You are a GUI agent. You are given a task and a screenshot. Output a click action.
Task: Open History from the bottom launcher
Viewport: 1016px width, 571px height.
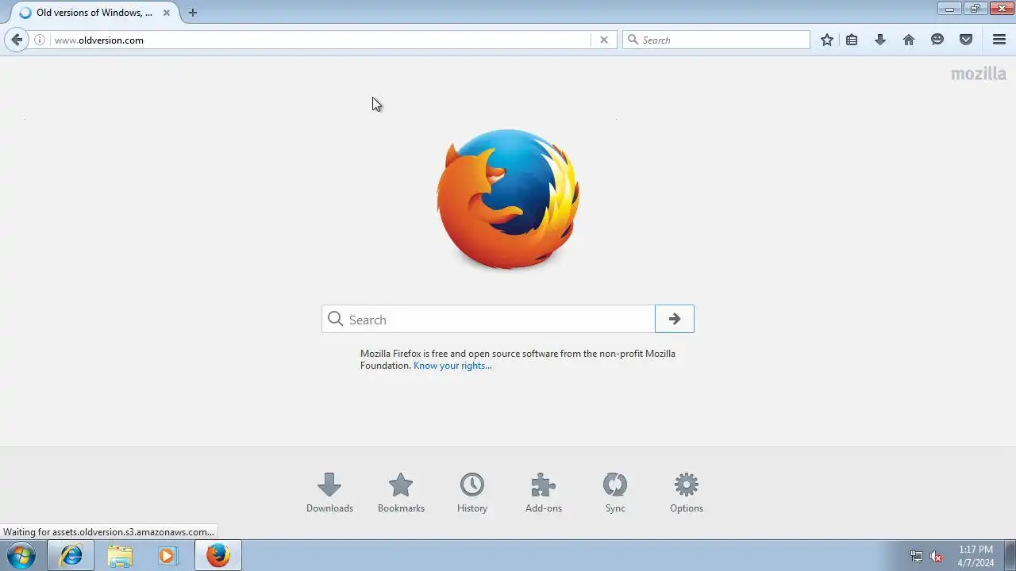(x=472, y=492)
